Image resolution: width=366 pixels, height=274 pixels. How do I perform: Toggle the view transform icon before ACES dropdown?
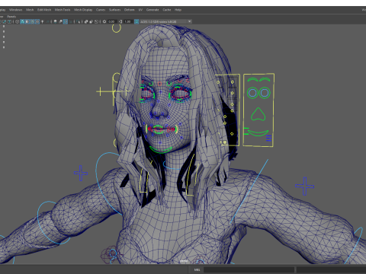pos(136,21)
